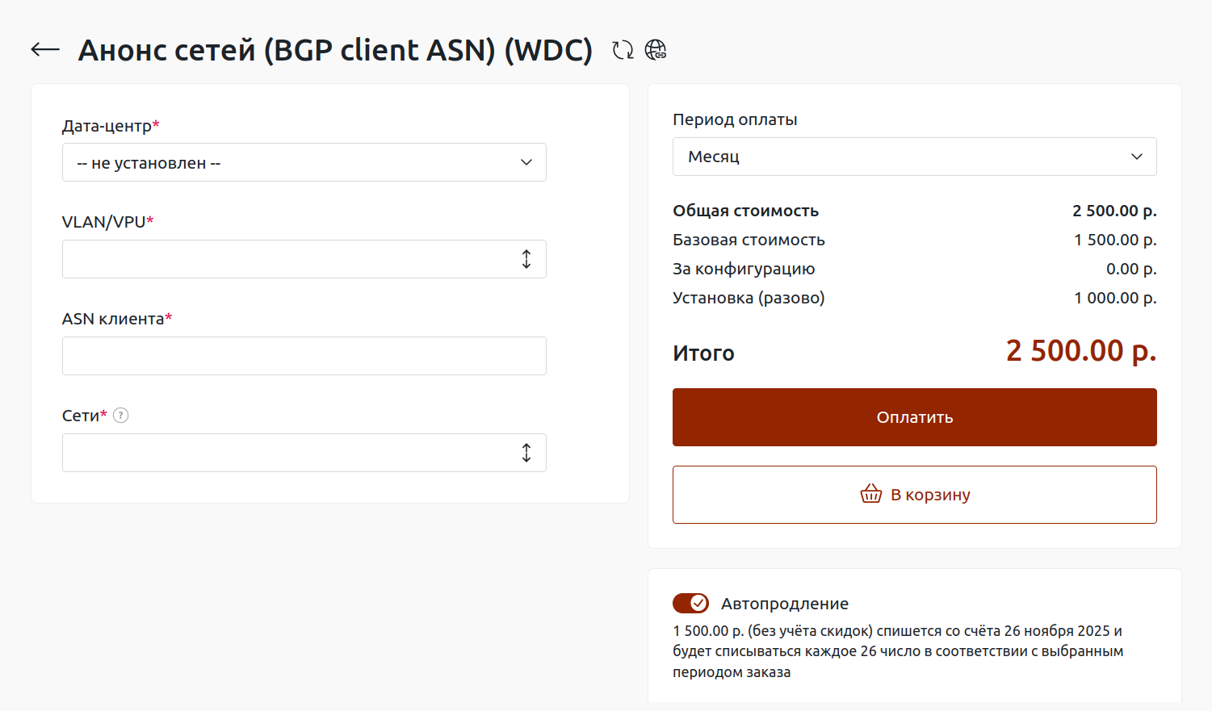Click the refresh icon beside the title
1212x711 pixels.
pos(623,50)
